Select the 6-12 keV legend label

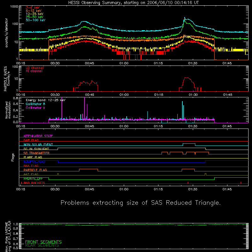pyautogui.click(x=34, y=11)
